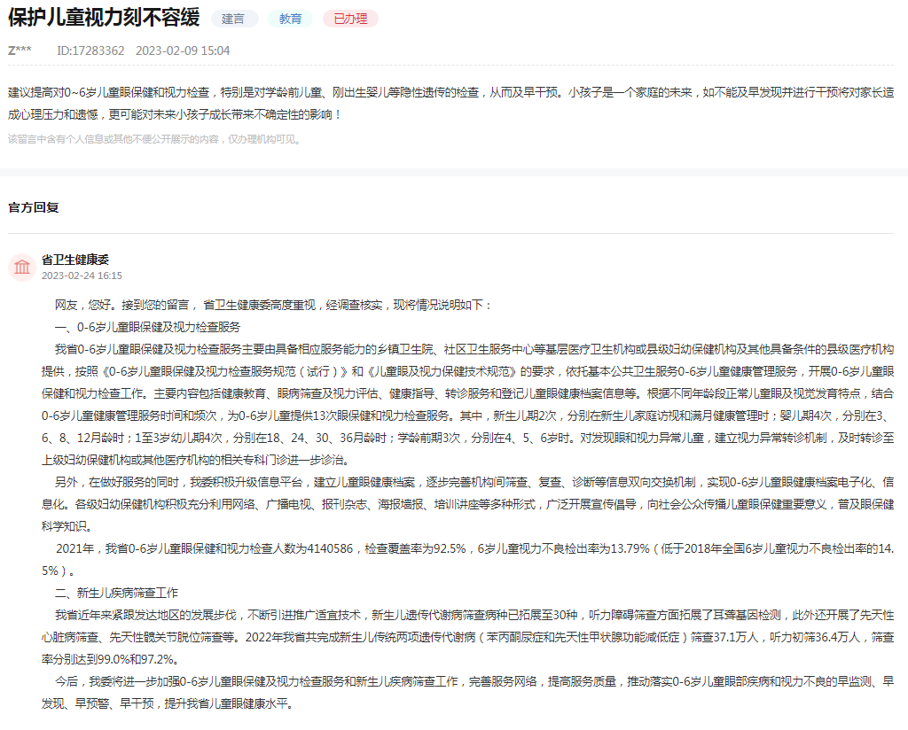Image resolution: width=908 pixels, height=730 pixels.
Task: Click the paragraph starting 另外，在做好服务的同时
Action: [468, 504]
